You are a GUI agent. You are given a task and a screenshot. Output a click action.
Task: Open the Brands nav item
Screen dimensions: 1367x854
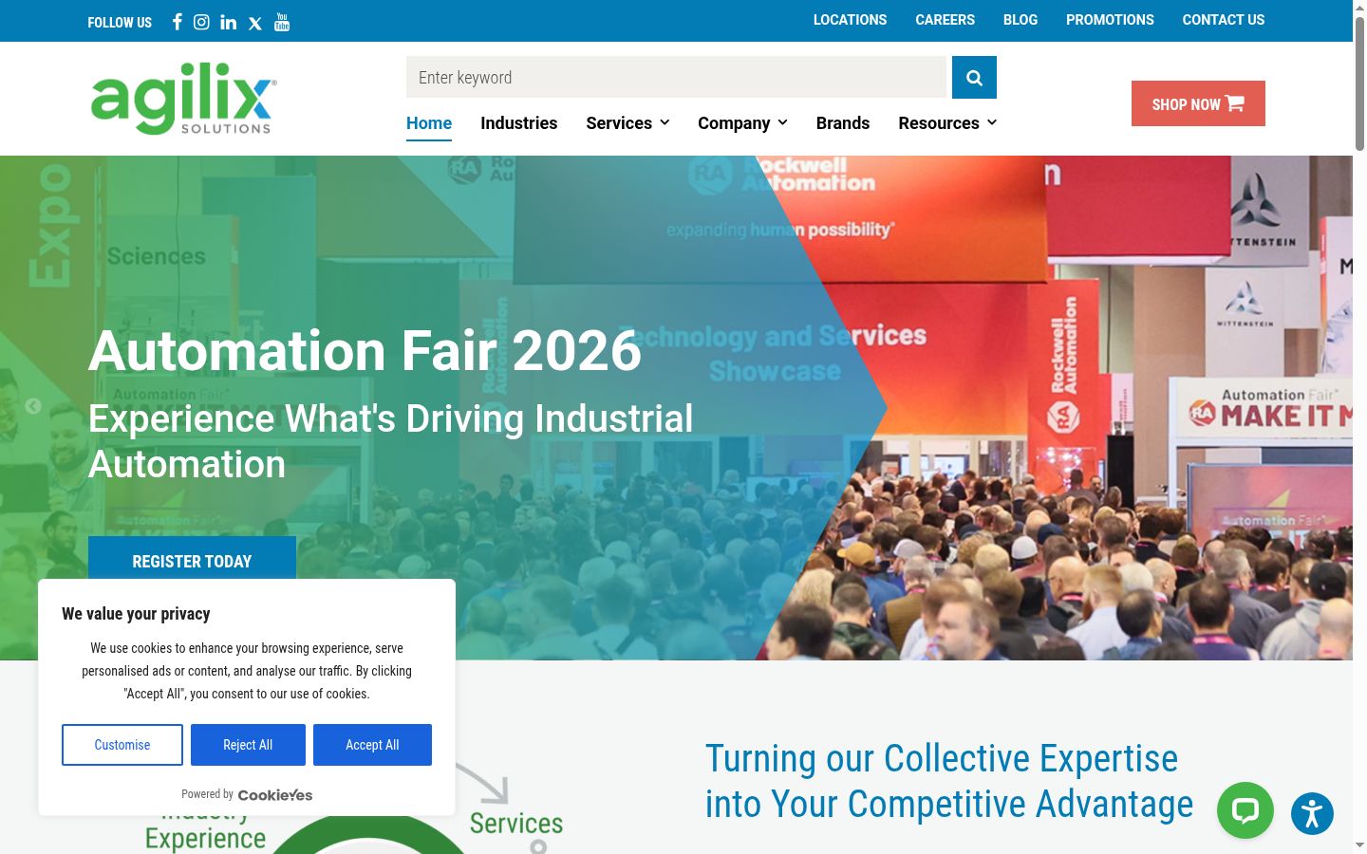[843, 123]
